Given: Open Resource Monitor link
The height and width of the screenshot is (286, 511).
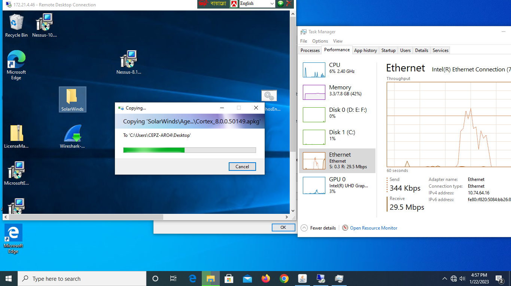Looking at the screenshot, I should click(x=374, y=228).
